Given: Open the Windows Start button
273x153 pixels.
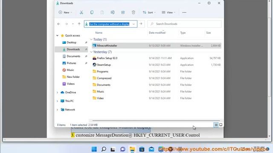Looking at the screenshot, I should pyautogui.click(x=94, y=149).
